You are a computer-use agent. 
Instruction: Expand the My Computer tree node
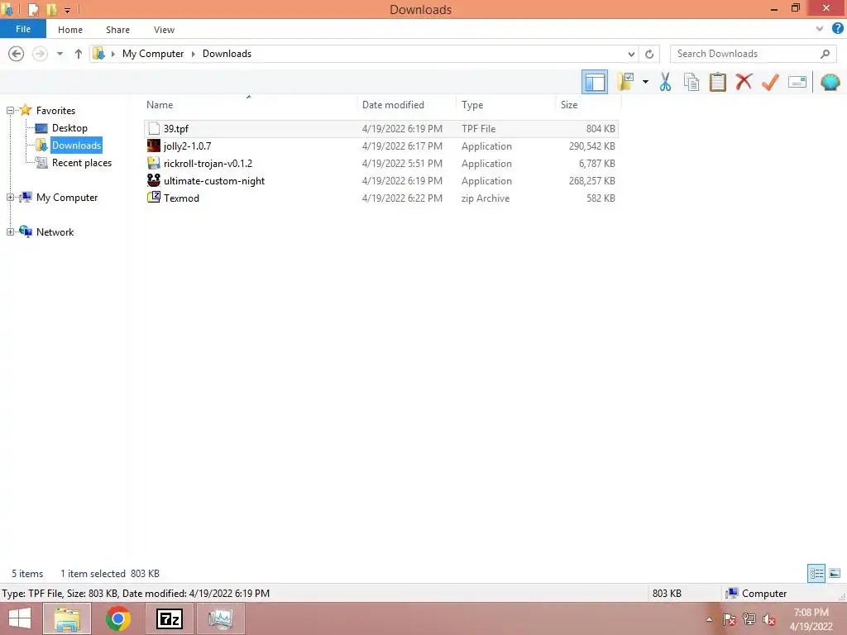pos(10,198)
